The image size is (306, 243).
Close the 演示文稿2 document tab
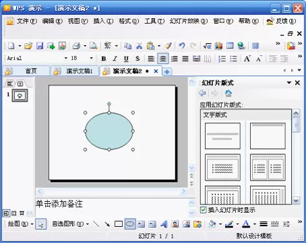pos(156,71)
